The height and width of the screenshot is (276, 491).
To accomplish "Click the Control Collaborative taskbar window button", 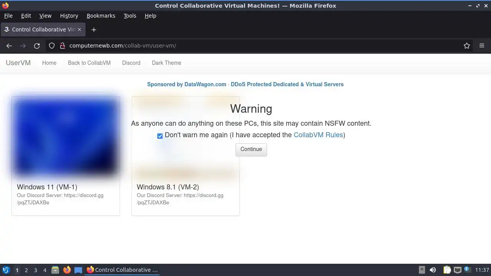I will [x=122, y=270].
